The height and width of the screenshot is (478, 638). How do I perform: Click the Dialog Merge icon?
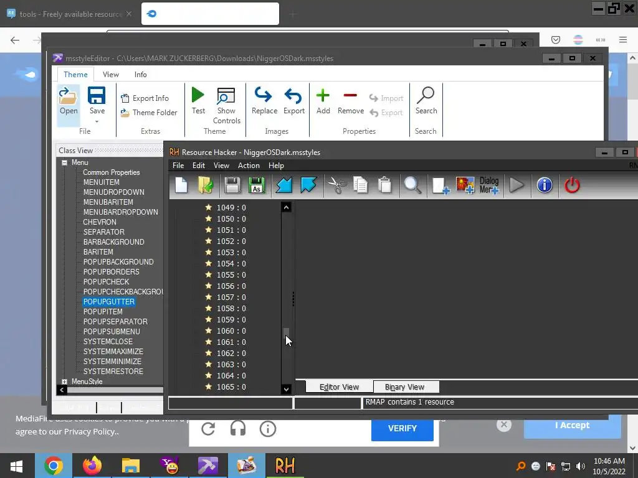[x=489, y=185]
